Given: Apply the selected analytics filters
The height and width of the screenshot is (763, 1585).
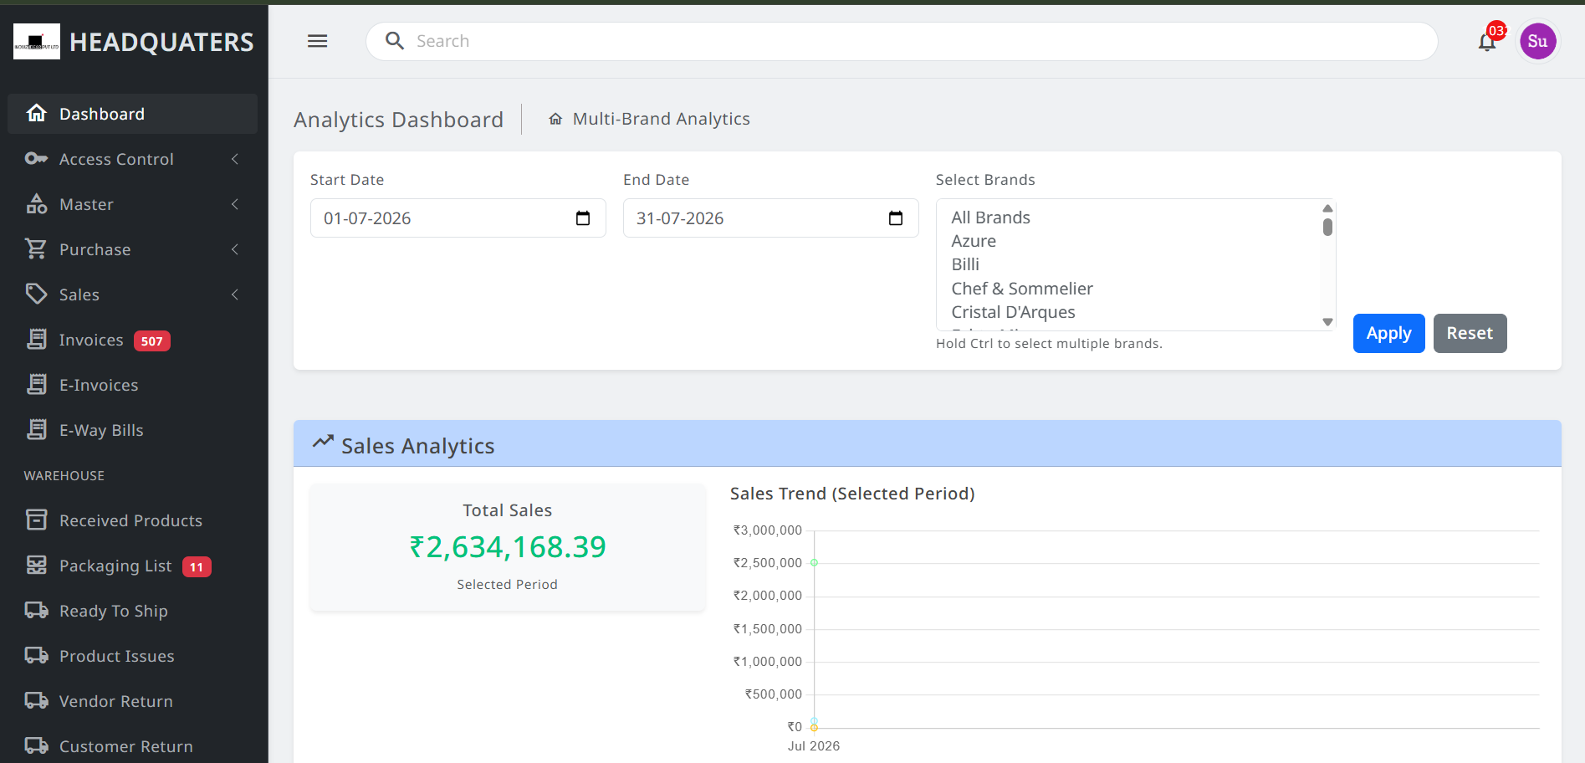Looking at the screenshot, I should 1388,333.
